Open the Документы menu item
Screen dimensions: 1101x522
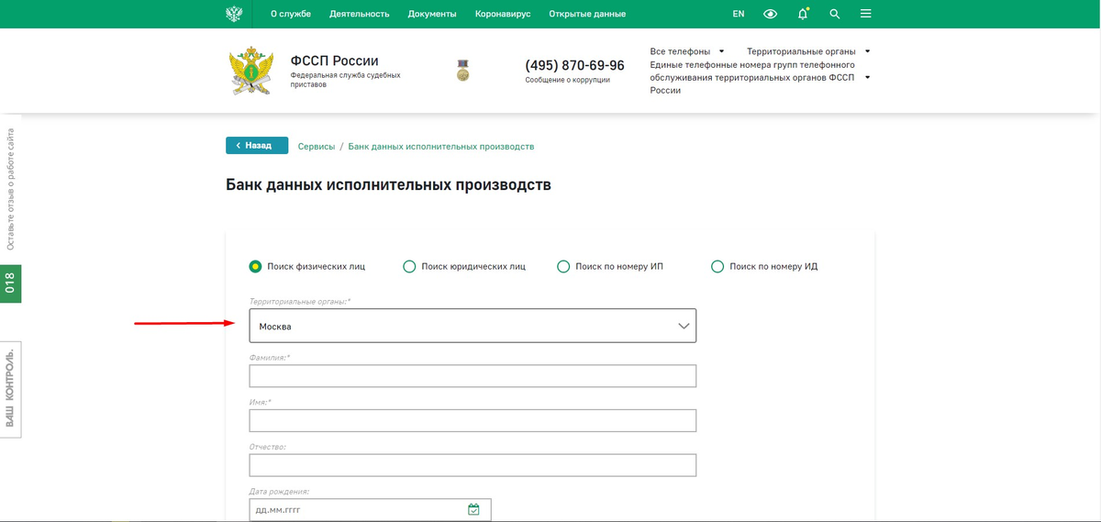[x=432, y=14]
